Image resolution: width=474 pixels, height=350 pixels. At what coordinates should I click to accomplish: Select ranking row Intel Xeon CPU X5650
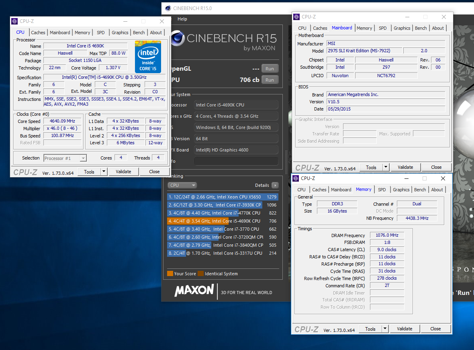pyautogui.click(x=223, y=197)
